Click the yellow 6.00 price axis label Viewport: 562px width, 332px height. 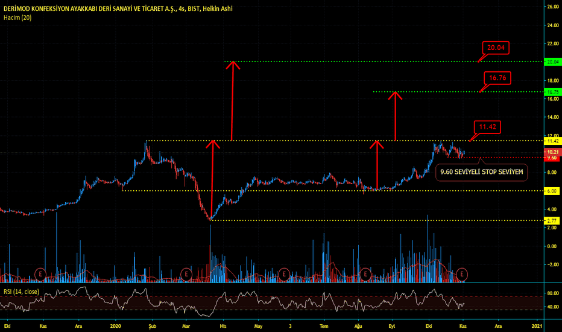[552, 191]
